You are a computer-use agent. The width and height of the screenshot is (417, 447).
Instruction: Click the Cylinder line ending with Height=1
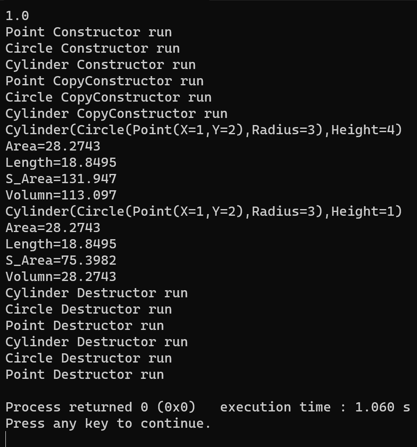tap(204, 212)
